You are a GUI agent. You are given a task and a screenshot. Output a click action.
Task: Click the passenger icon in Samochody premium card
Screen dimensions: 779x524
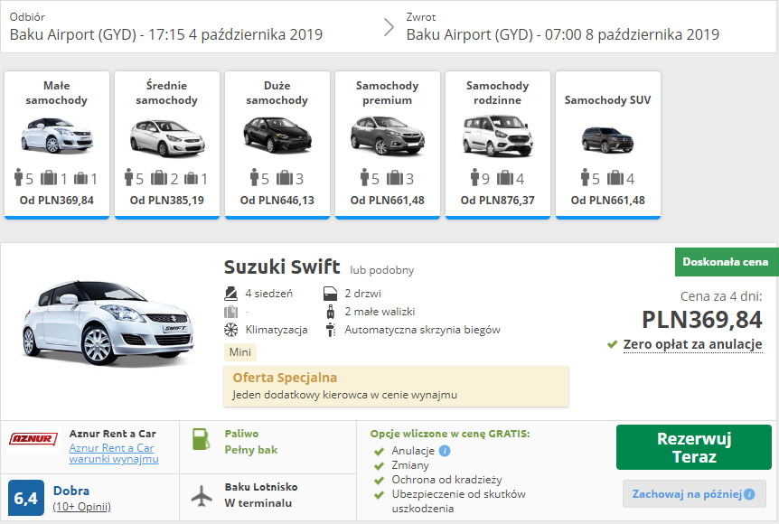coord(365,177)
